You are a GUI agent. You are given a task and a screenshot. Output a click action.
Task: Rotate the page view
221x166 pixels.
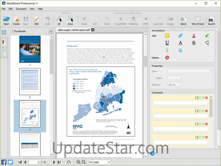[69, 162]
